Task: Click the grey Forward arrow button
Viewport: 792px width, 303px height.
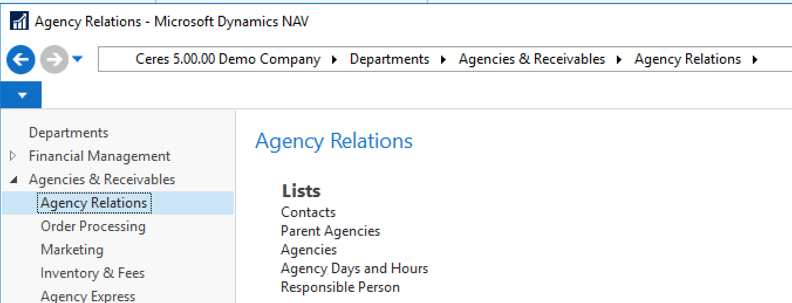Action: pos(54,60)
